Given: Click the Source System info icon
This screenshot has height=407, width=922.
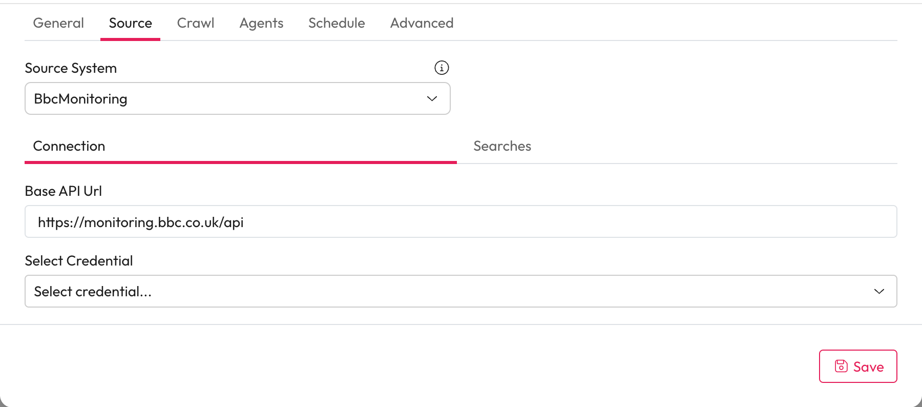Looking at the screenshot, I should 442,68.
